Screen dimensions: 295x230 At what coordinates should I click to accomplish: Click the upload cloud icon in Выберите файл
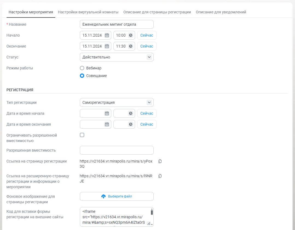pyautogui.click(x=103, y=196)
